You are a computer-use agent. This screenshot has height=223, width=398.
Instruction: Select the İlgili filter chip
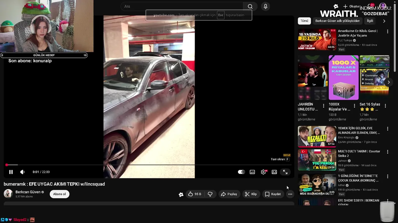pos(370,21)
